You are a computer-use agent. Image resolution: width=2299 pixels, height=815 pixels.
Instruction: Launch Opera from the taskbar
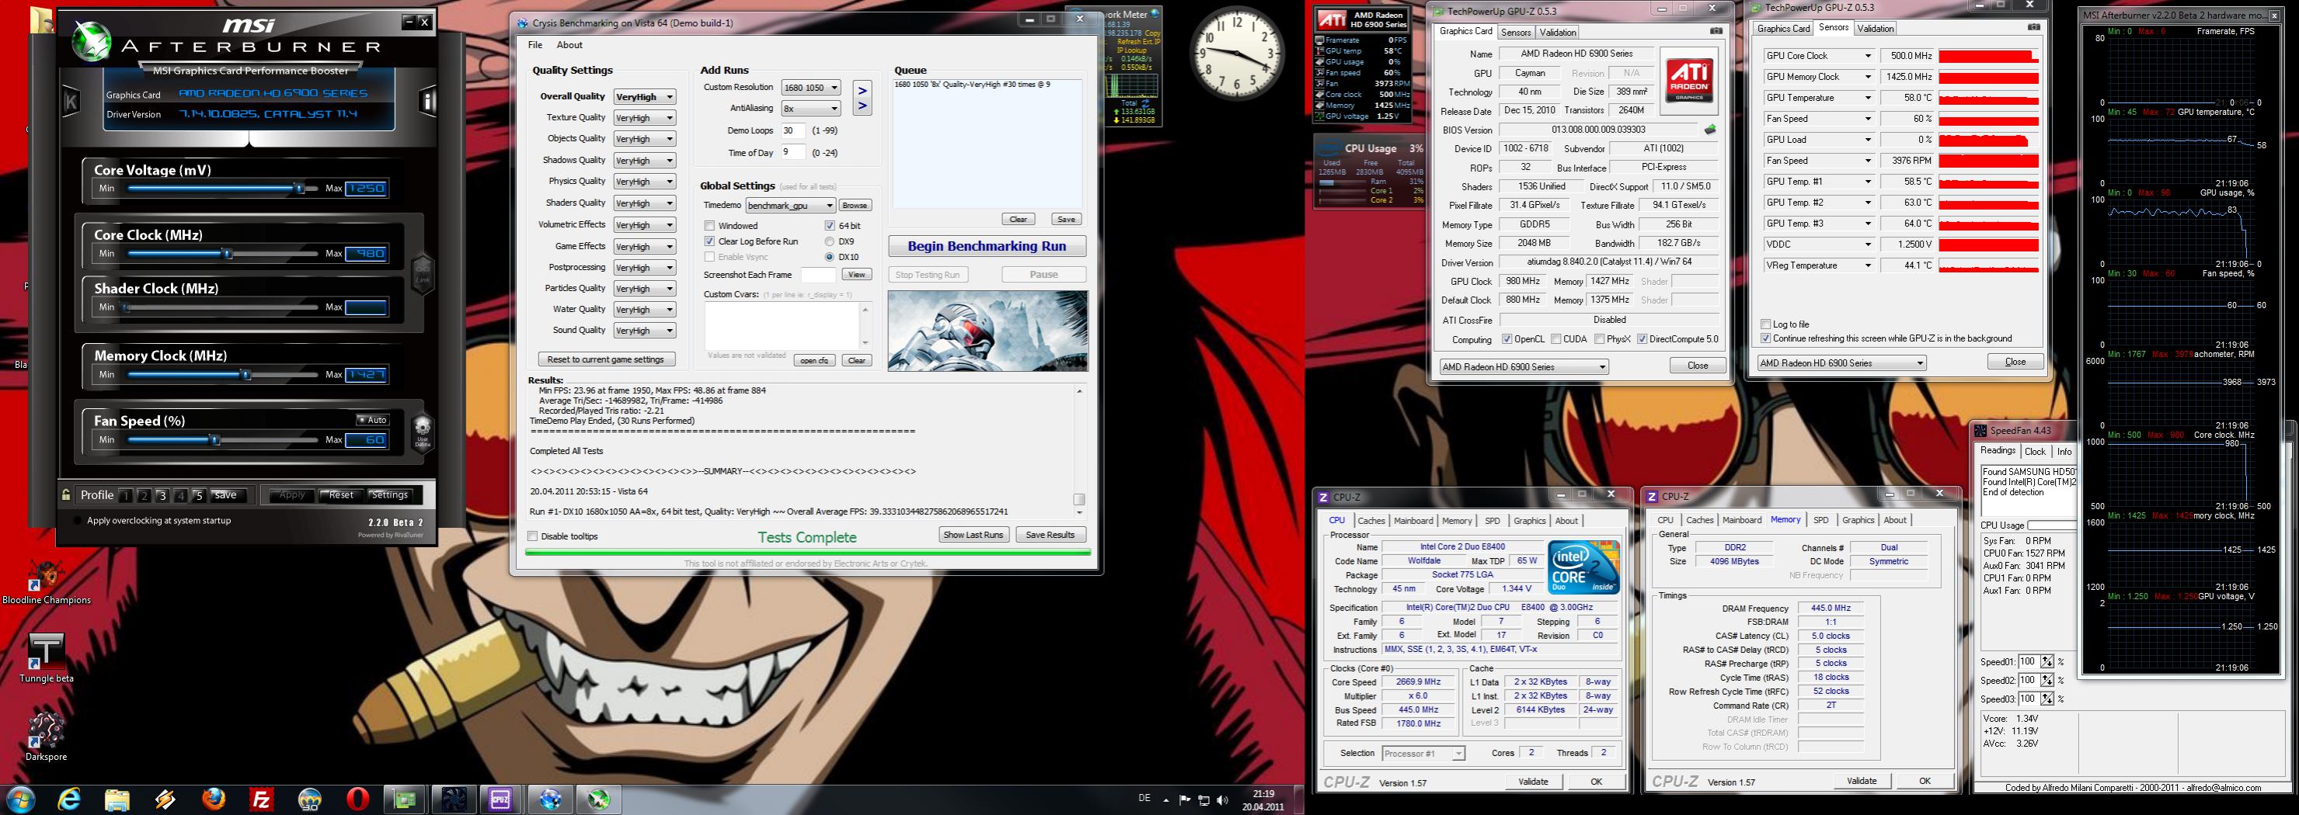[358, 799]
